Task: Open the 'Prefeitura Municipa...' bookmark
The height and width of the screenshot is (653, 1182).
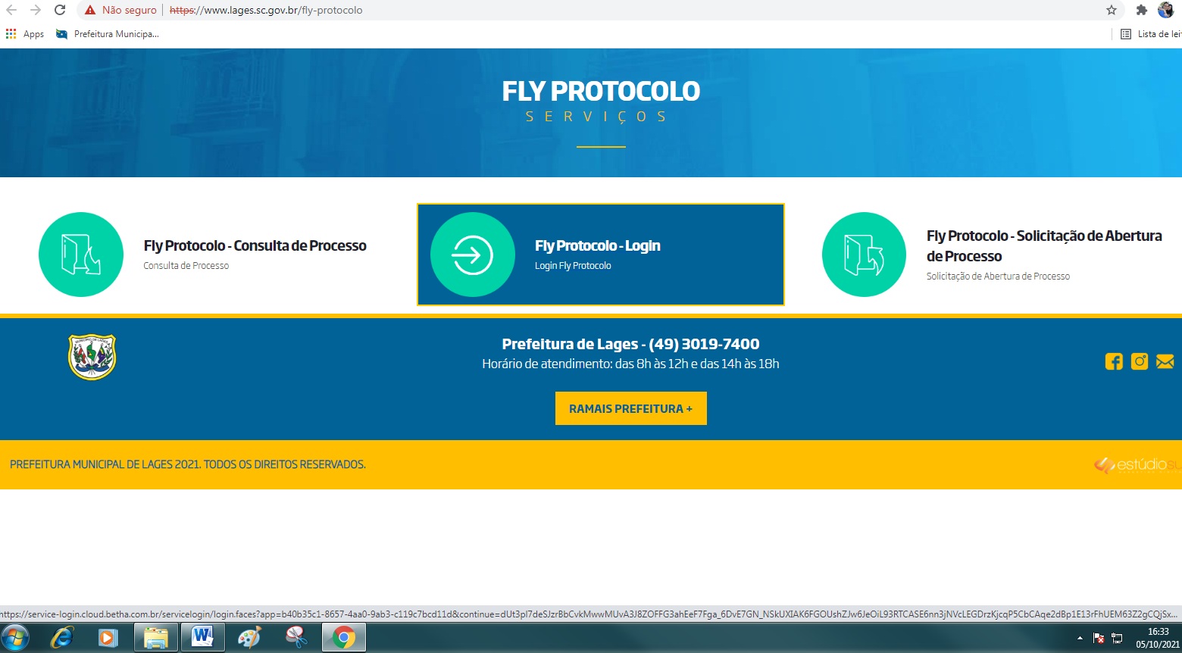Action: (x=106, y=33)
